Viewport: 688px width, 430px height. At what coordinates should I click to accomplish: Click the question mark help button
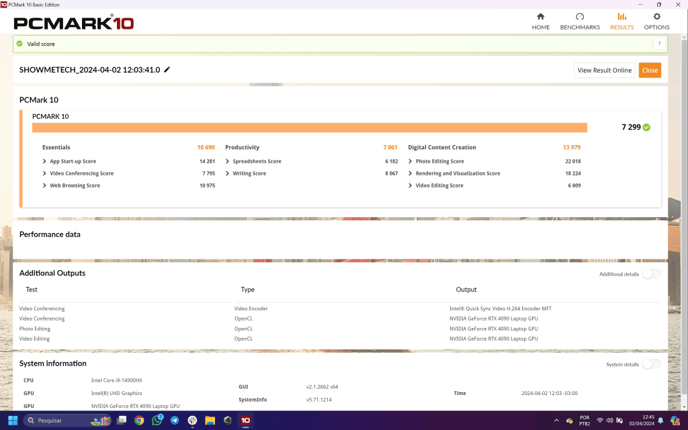click(x=659, y=44)
